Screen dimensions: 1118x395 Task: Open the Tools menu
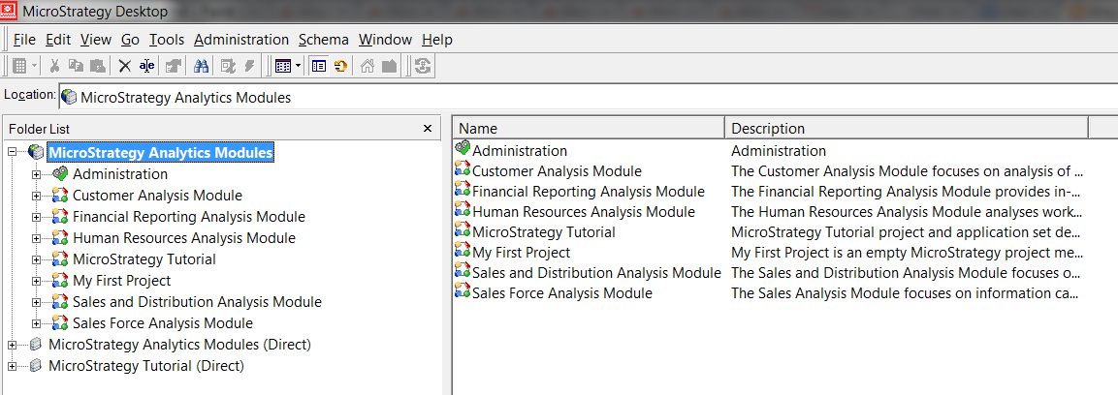click(167, 40)
